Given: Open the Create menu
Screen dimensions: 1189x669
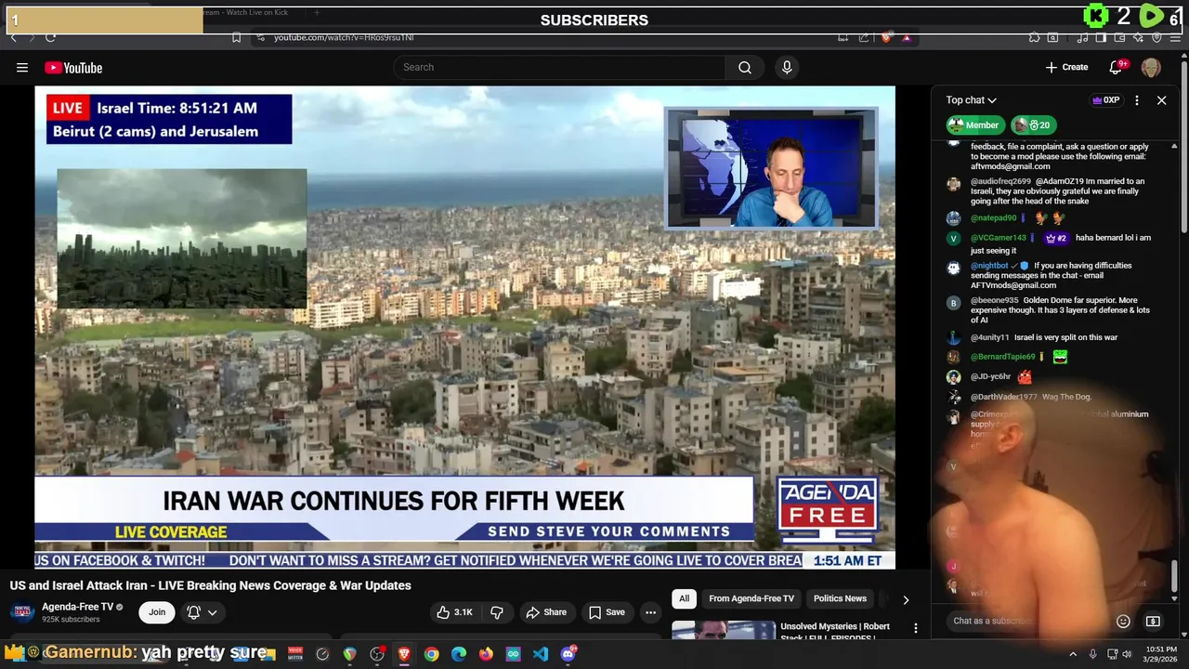Looking at the screenshot, I should point(1066,67).
